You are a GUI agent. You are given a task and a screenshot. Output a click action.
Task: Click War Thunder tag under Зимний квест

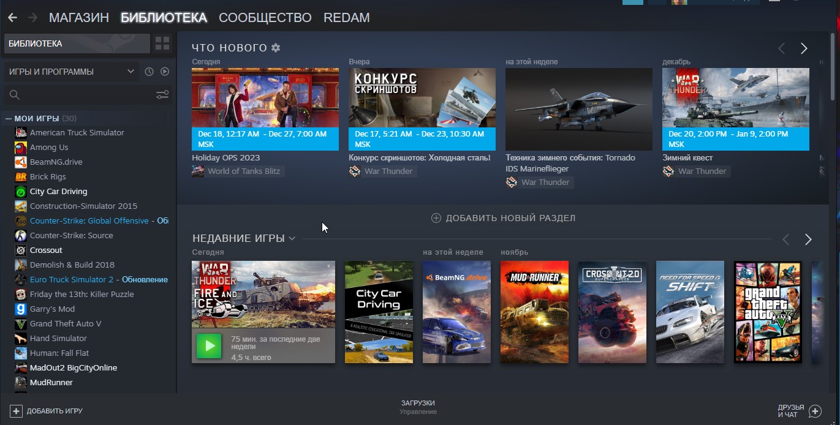coord(695,171)
